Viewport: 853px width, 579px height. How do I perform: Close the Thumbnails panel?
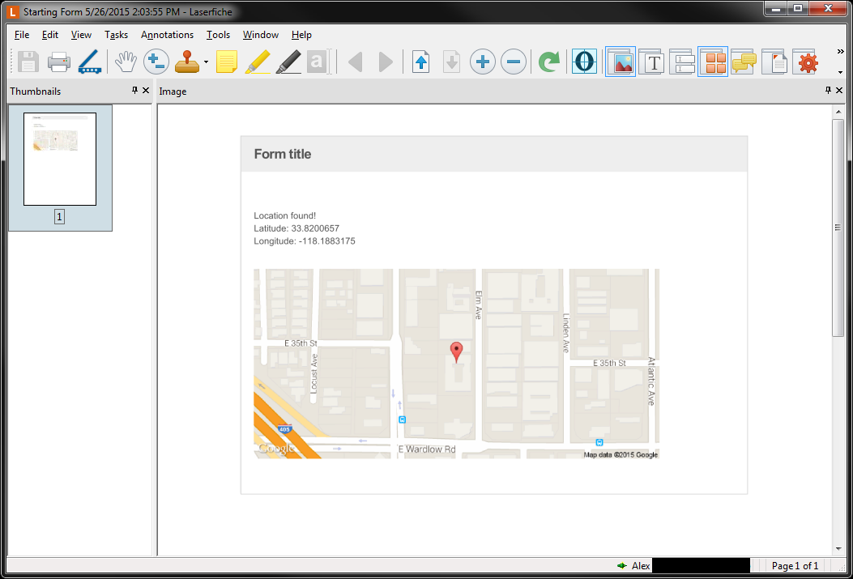click(x=146, y=91)
